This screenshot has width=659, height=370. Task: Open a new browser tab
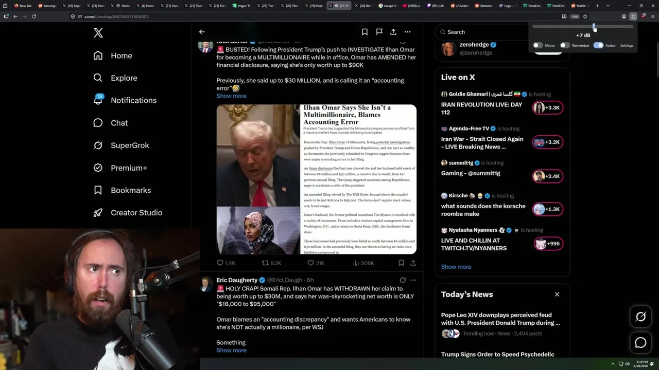pyautogui.click(x=597, y=6)
